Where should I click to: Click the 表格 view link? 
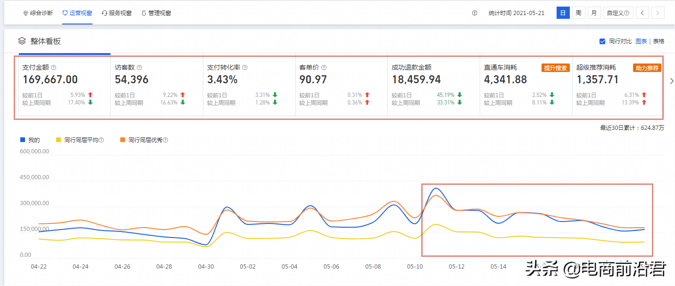[x=658, y=41]
